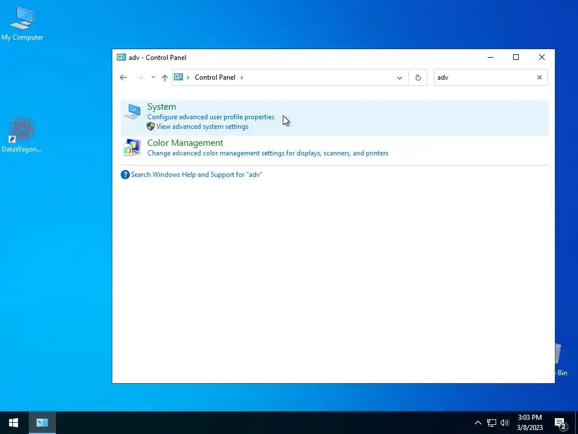Expand the chevron after Control Panel breadcrumb
This screenshot has height=434, width=578.
pyautogui.click(x=242, y=77)
